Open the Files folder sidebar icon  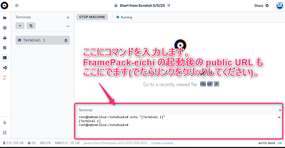coord(5,18)
